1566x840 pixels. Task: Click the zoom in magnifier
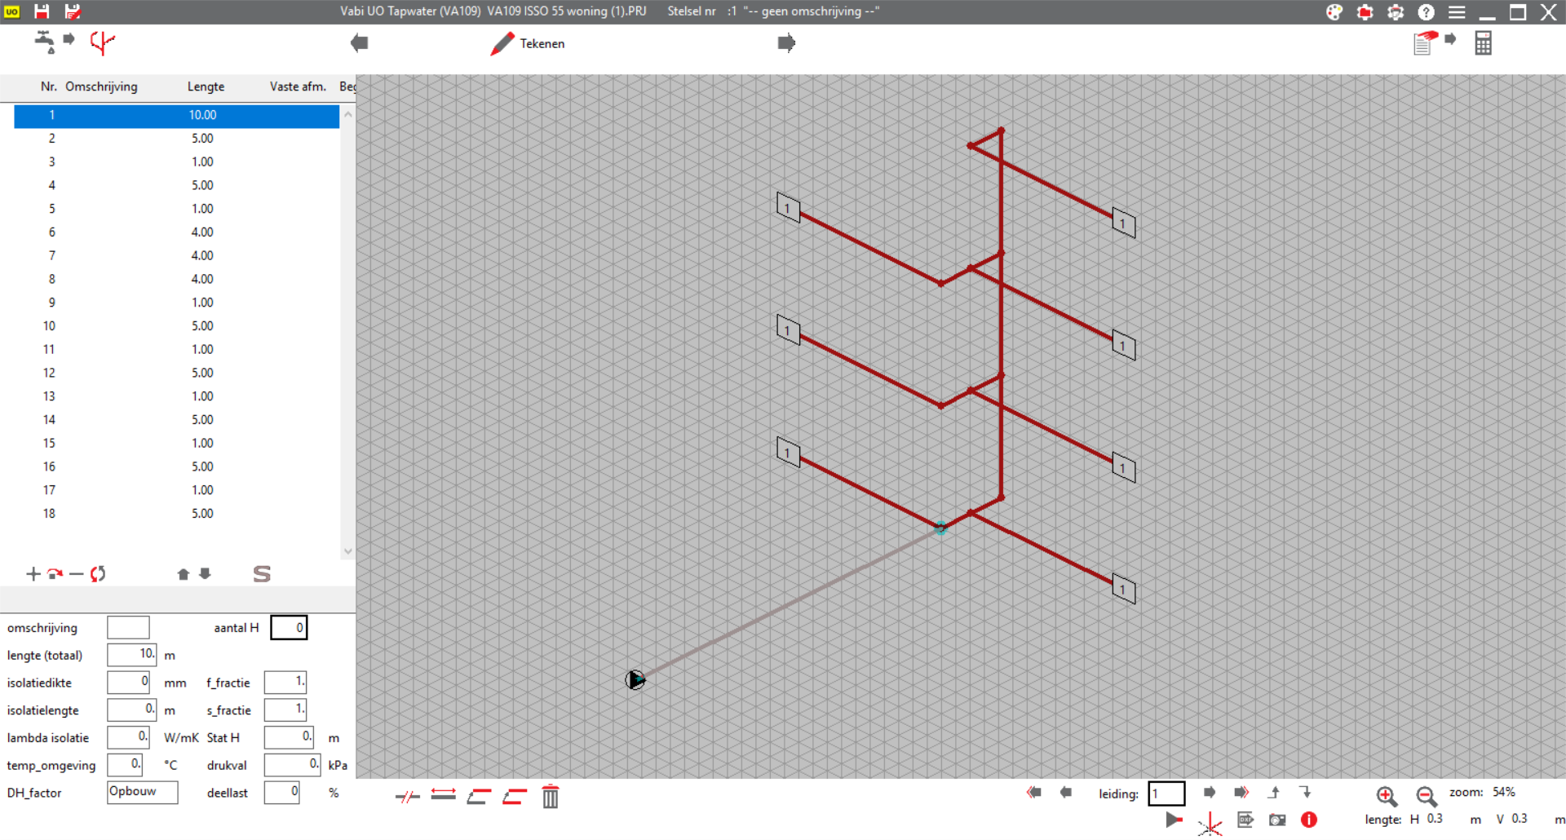point(1386,795)
